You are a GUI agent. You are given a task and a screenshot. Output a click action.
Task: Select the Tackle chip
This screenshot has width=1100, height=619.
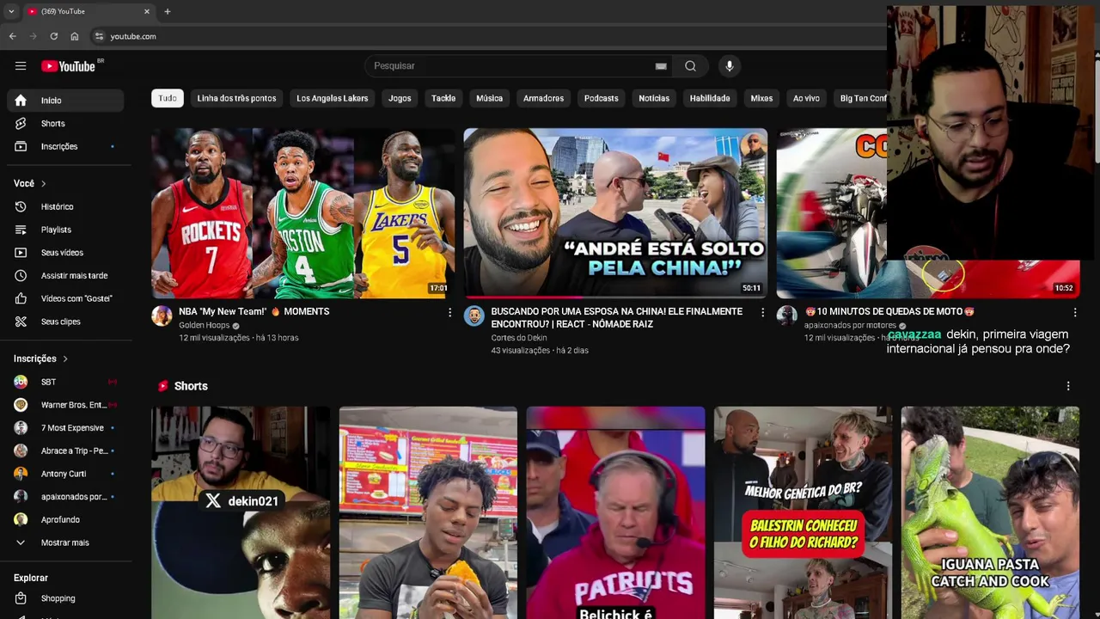(443, 98)
